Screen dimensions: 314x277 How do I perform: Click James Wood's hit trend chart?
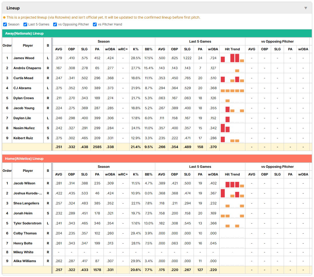pyautogui.click(x=232, y=58)
